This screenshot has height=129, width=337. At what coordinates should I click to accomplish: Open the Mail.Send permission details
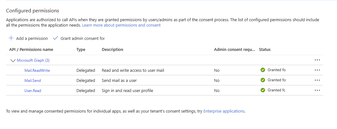(x=33, y=80)
